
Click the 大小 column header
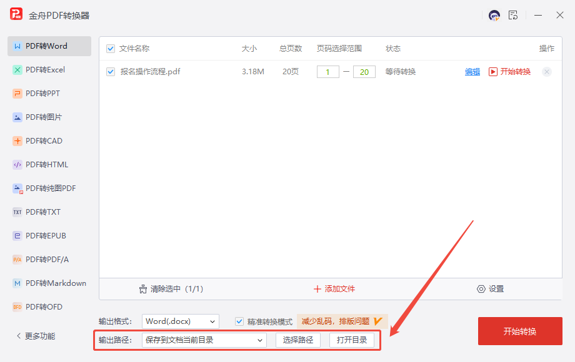[x=249, y=49]
